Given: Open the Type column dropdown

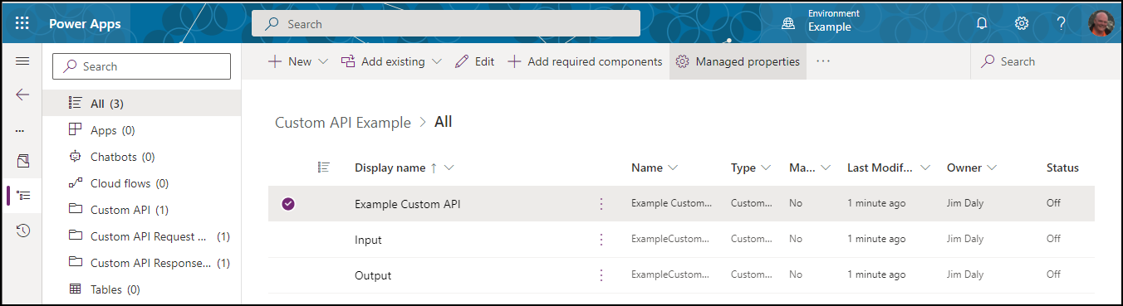Looking at the screenshot, I should pyautogui.click(x=766, y=168).
